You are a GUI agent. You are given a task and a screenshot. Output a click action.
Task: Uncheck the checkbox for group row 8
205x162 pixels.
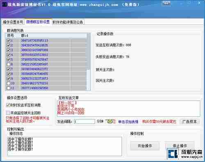tap(9, 74)
